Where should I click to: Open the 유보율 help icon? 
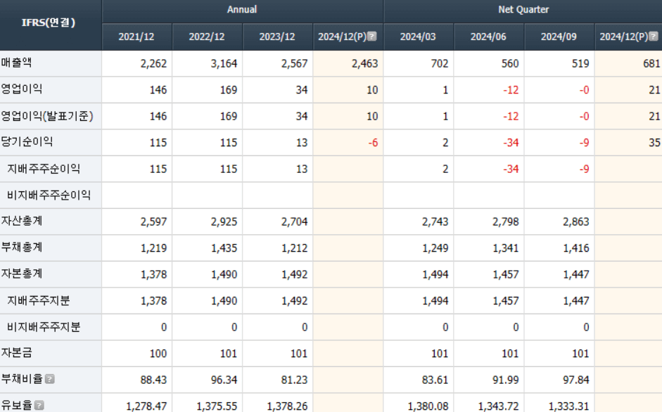pyautogui.click(x=39, y=405)
